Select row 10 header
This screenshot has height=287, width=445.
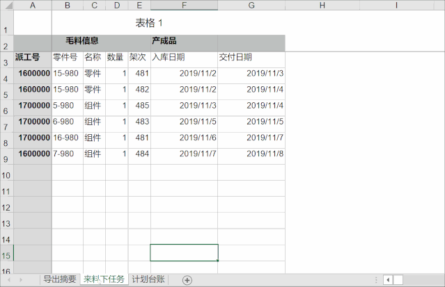[x=7, y=172]
